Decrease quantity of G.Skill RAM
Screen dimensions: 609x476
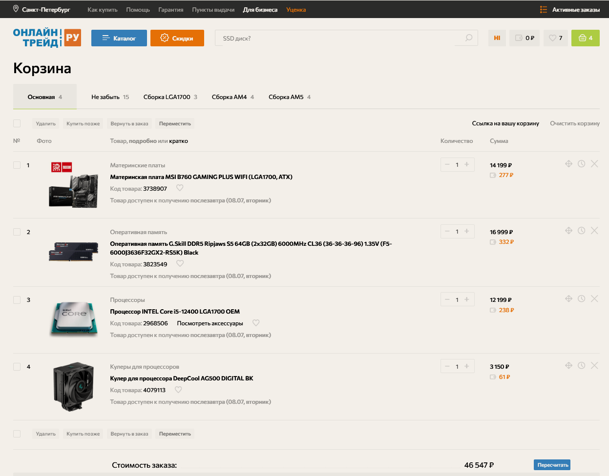[x=447, y=231]
